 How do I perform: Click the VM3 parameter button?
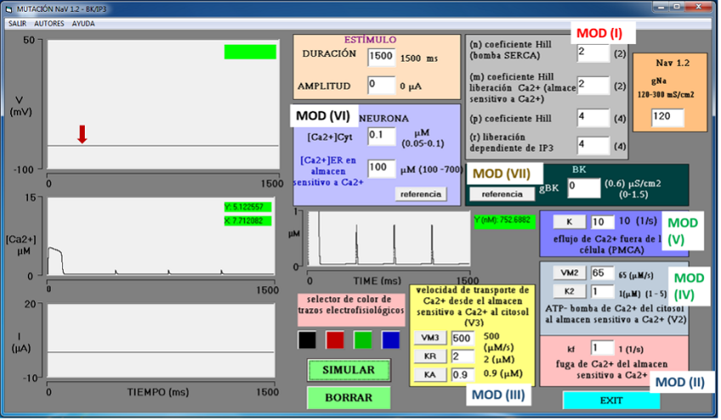click(x=429, y=338)
